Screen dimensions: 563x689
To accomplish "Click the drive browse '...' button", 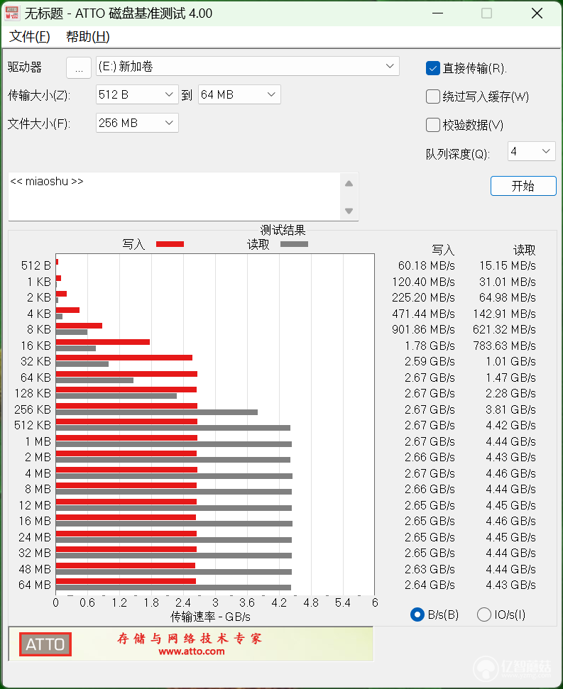I will click(79, 67).
